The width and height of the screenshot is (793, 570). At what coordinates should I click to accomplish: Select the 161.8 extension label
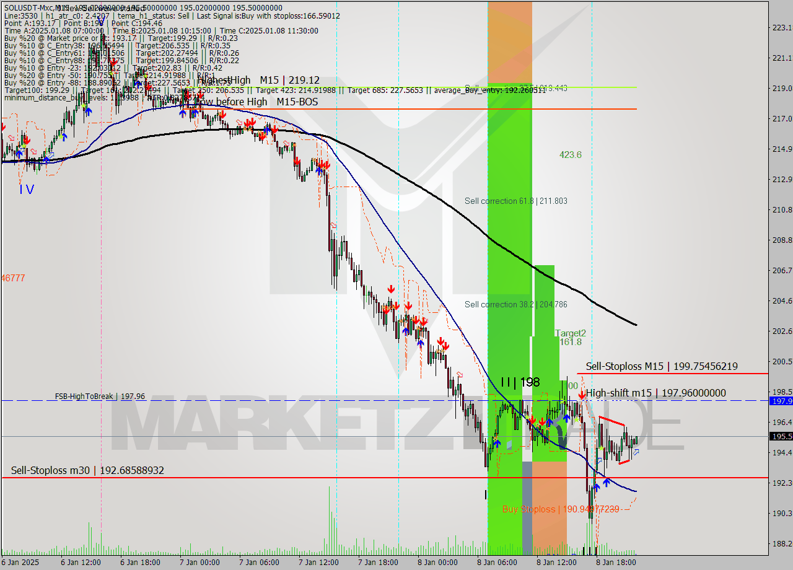[x=570, y=342]
